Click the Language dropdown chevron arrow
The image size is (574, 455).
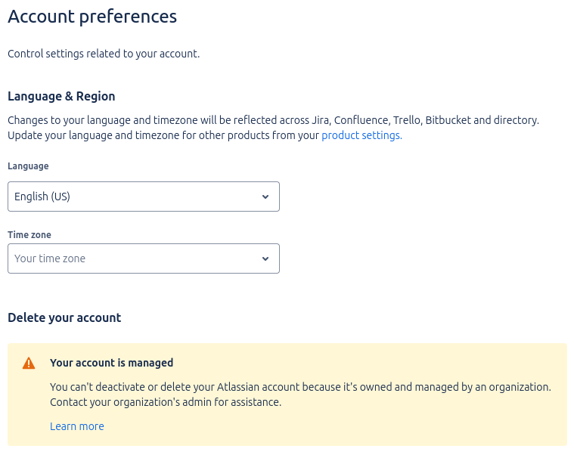click(x=265, y=197)
